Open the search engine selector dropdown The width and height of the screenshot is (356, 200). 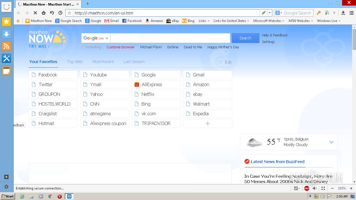(278, 13)
